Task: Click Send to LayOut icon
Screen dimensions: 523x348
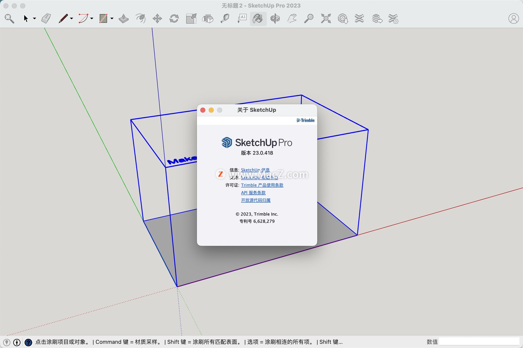Action: coord(377,19)
